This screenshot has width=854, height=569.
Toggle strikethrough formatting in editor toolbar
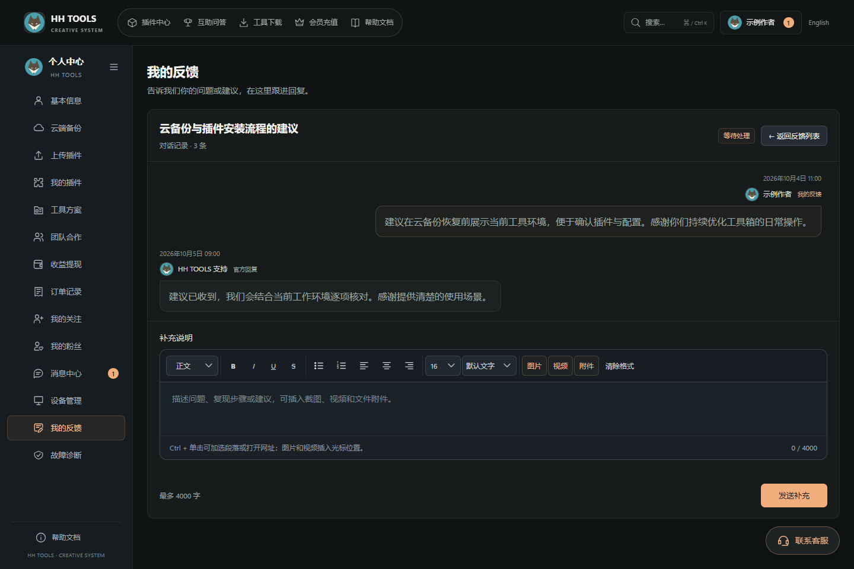pos(294,366)
